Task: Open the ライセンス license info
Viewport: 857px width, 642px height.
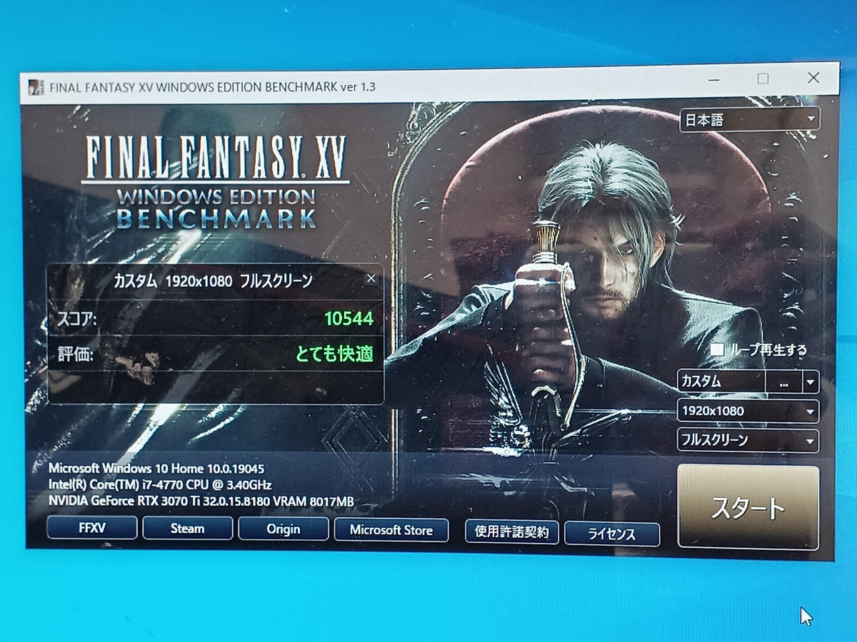Action: tap(612, 534)
